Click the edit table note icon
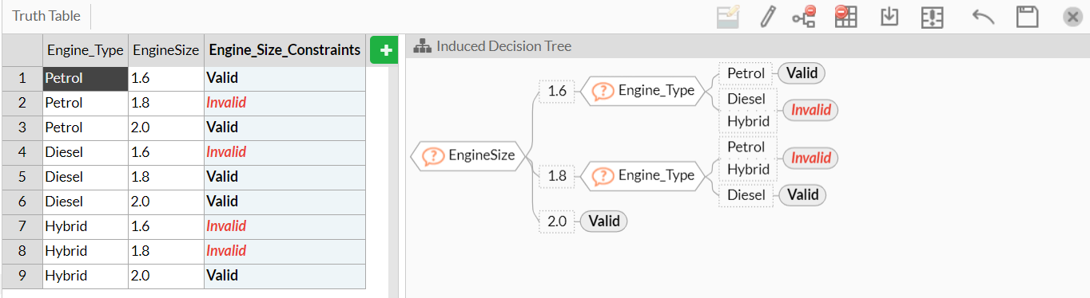 (x=728, y=17)
